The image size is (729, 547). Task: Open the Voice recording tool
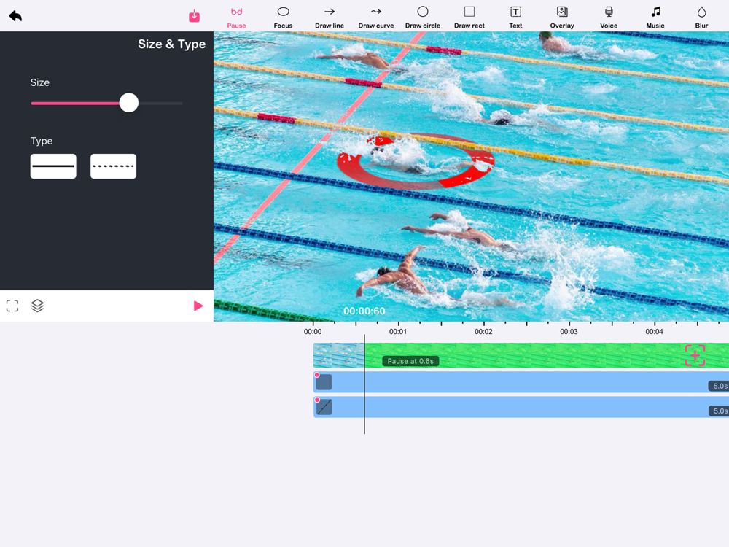[609, 18]
